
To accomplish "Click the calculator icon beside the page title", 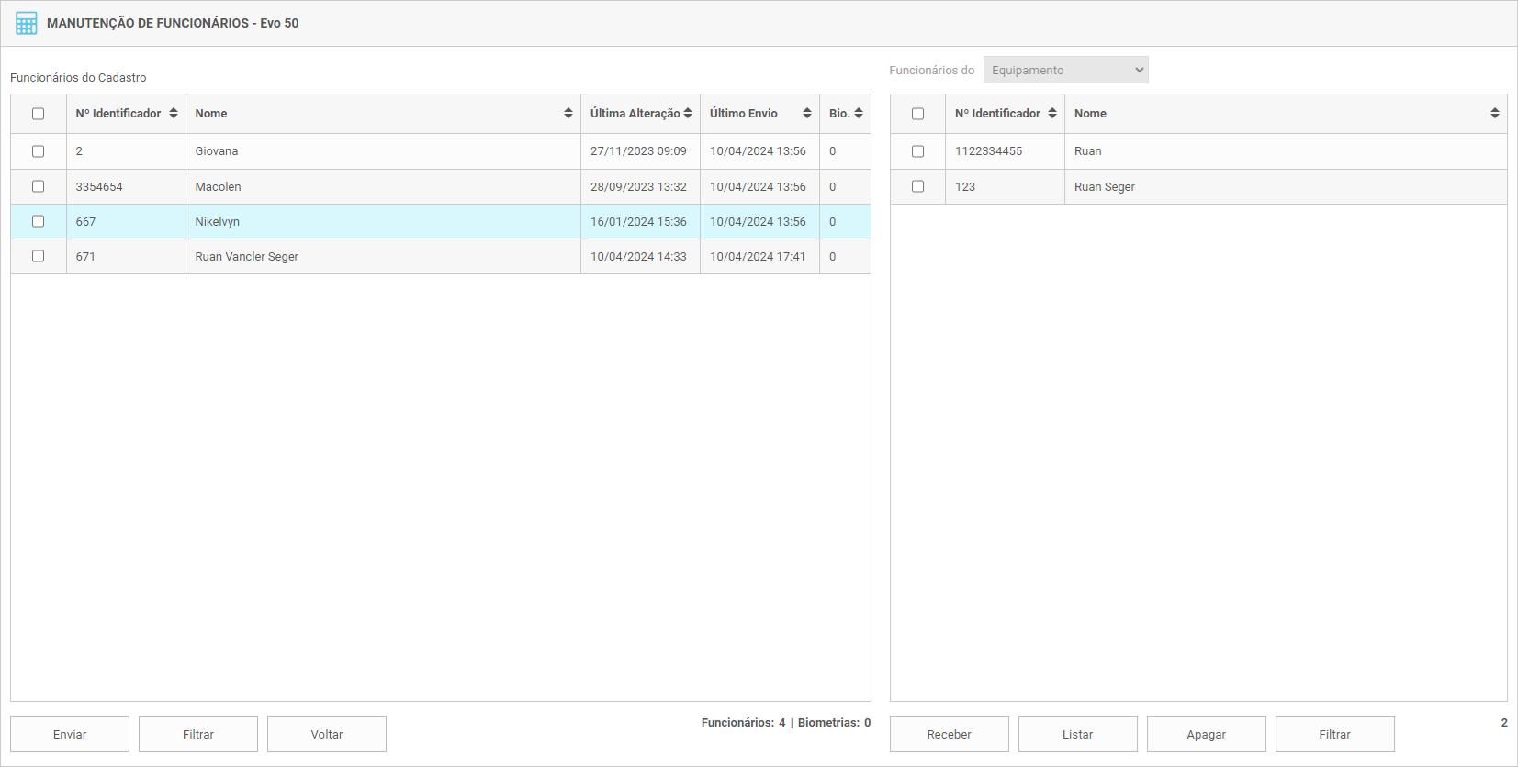I will [27, 23].
